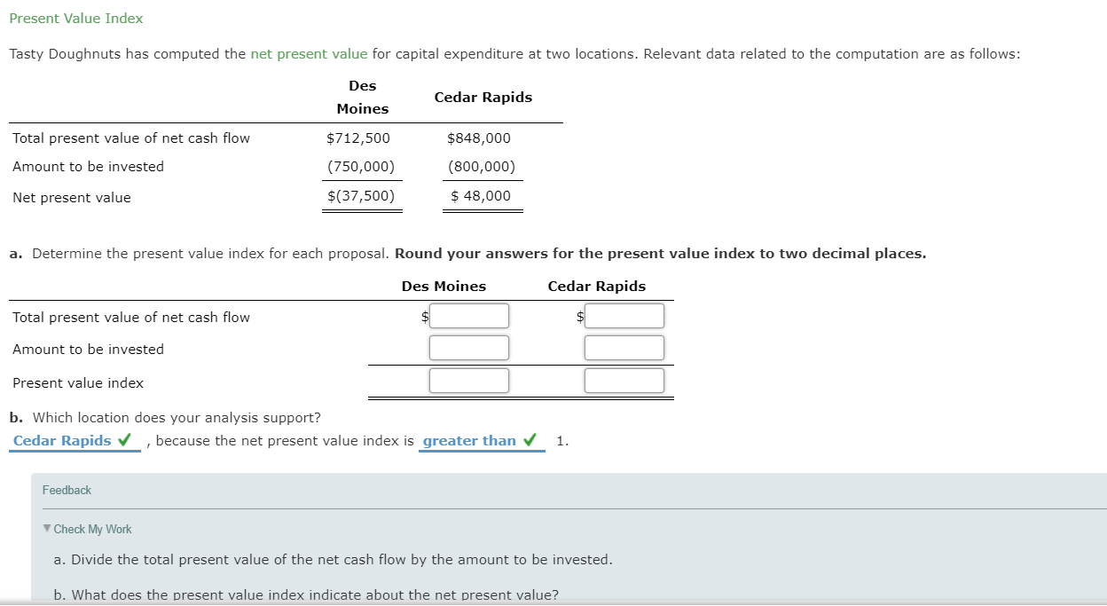This screenshot has width=1107, height=606.
Task: Click the Feedback panel header
Action: [66, 490]
